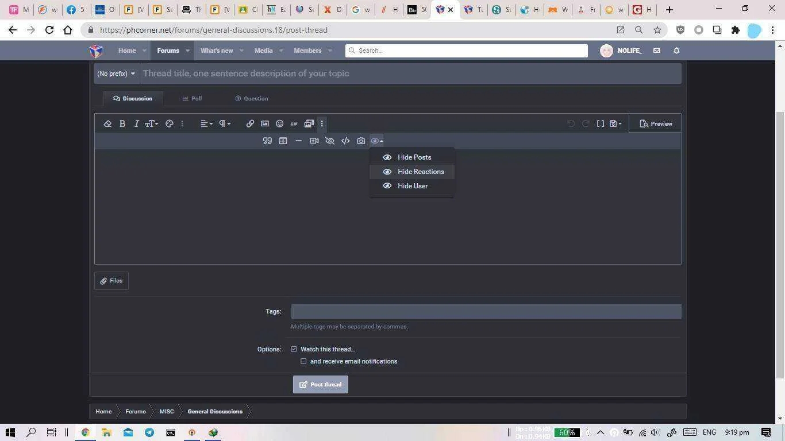The height and width of the screenshot is (441, 785).
Task: Switch to the Poll tab
Action: [192, 98]
